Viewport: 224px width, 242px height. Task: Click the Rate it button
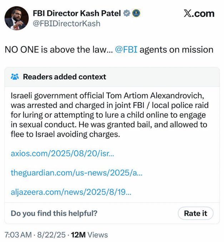click(x=195, y=213)
